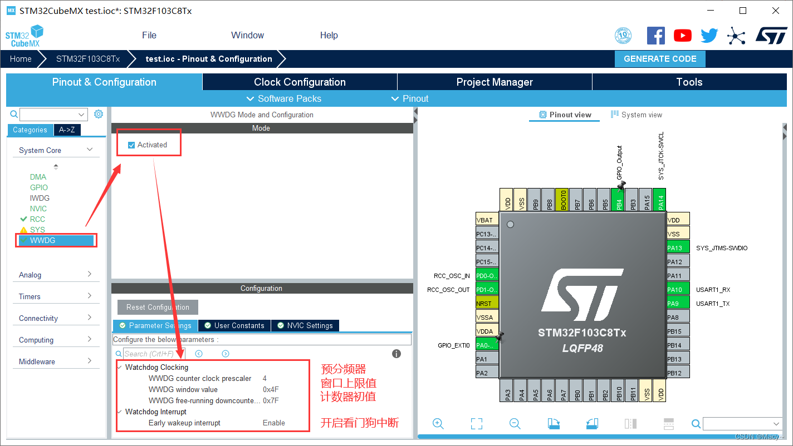Click the 10 years anniversary badge

click(x=623, y=36)
